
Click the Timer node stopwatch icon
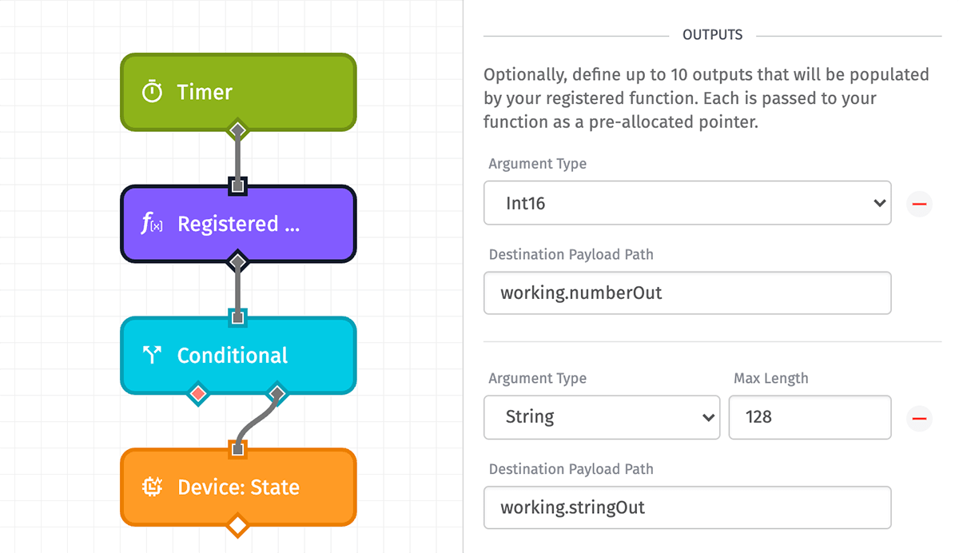pos(152,92)
